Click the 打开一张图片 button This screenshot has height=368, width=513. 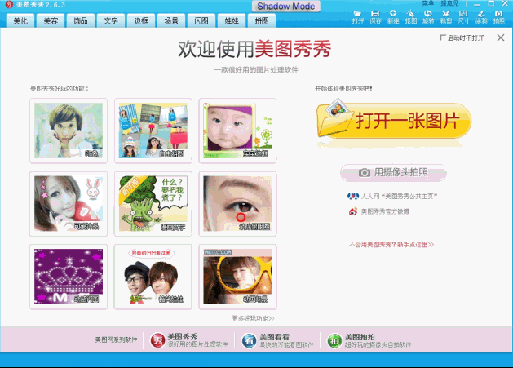pos(394,121)
